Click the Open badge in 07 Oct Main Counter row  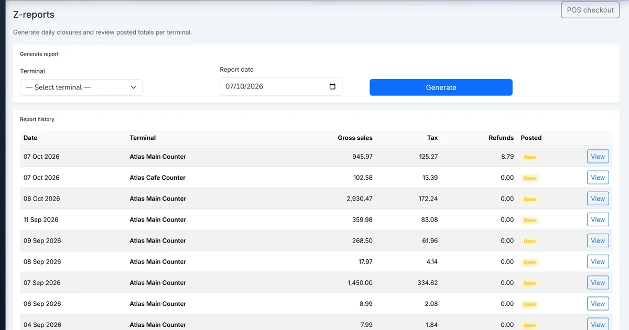530,157
